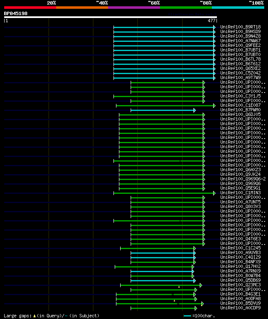This screenshot has height=319, width=268.
Task: Open hit UniRef100_B9N4Z8
Action: (240, 36)
